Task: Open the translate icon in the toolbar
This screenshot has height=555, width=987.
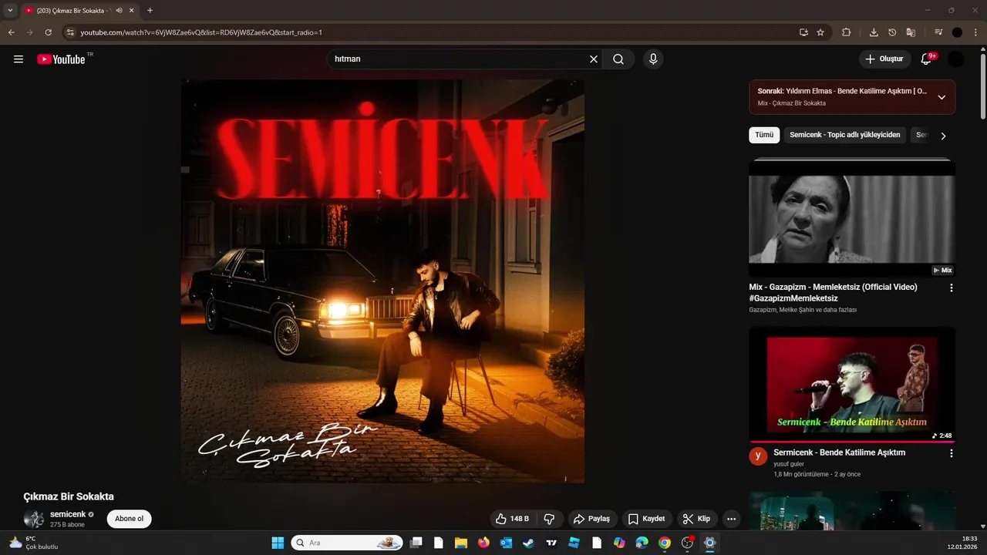Action: coord(911,32)
